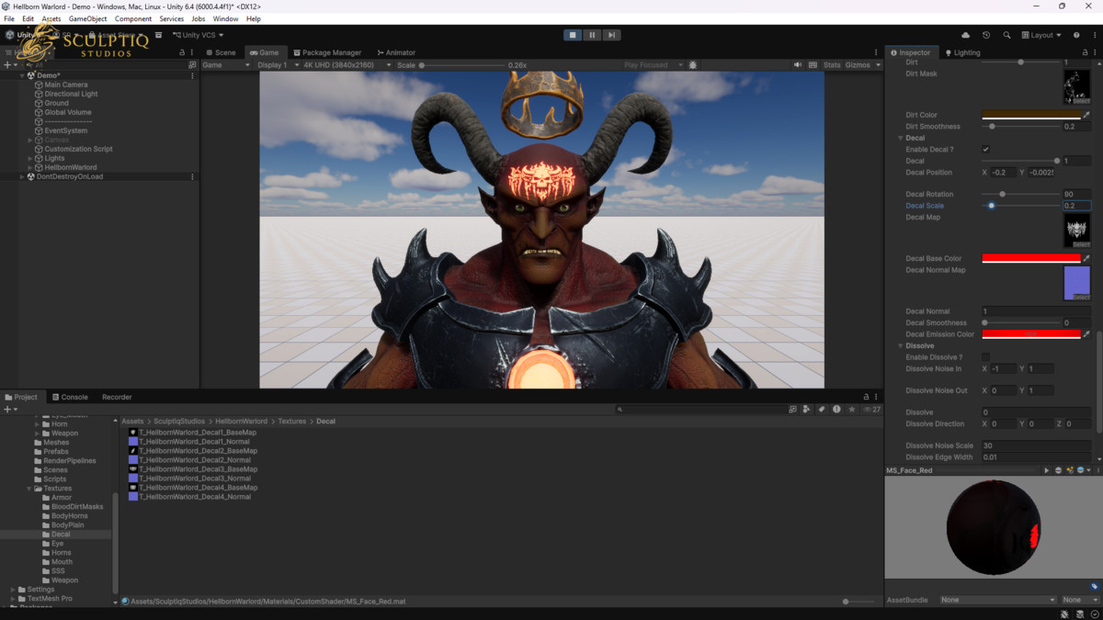Open the Unity VCS dropdown

(x=199, y=35)
